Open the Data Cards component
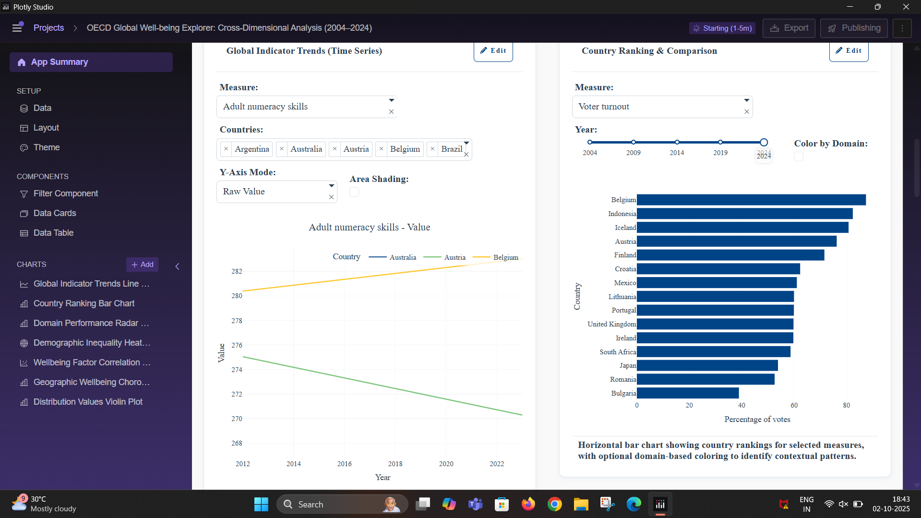Image resolution: width=921 pixels, height=518 pixels. pyautogui.click(x=54, y=213)
